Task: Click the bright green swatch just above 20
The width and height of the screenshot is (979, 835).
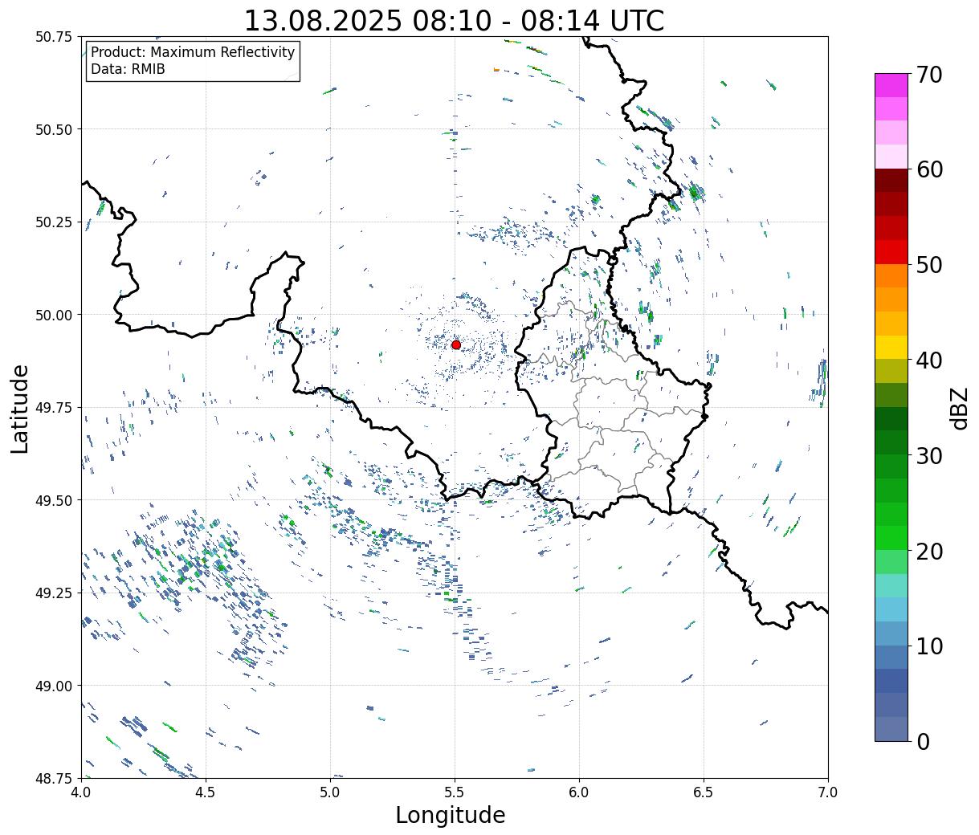Action: (891, 538)
